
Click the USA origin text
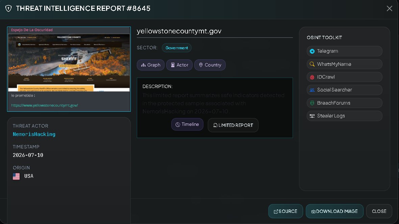(x=29, y=176)
